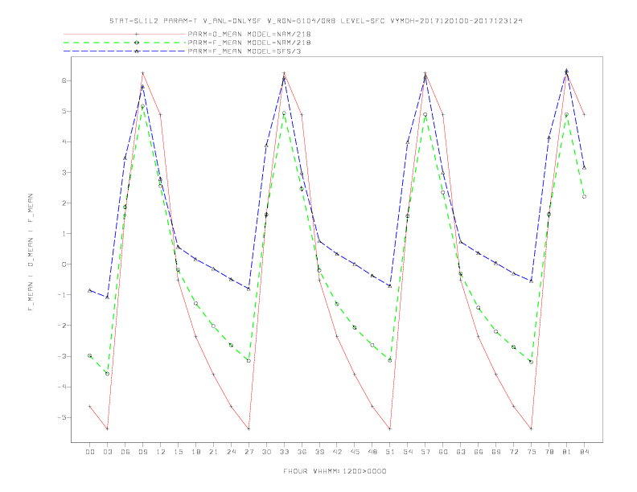Click green circle data point at hour 03
This screenshot has height=492, width=637.
(x=107, y=374)
